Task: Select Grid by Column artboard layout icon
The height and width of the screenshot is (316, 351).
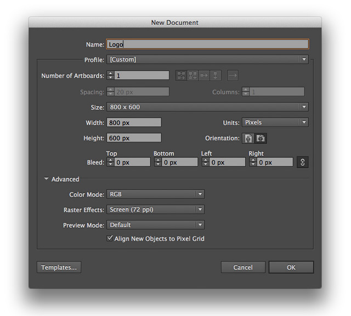Action: [193, 76]
